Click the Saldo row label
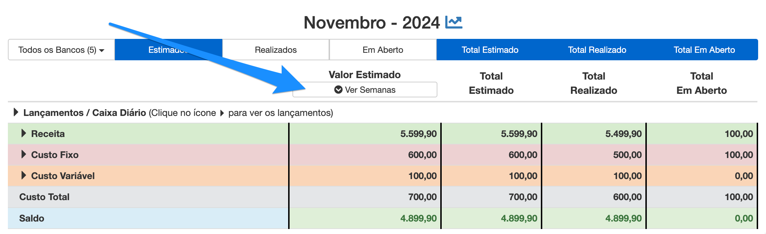Viewport: 766px width, 234px height. pyautogui.click(x=31, y=218)
